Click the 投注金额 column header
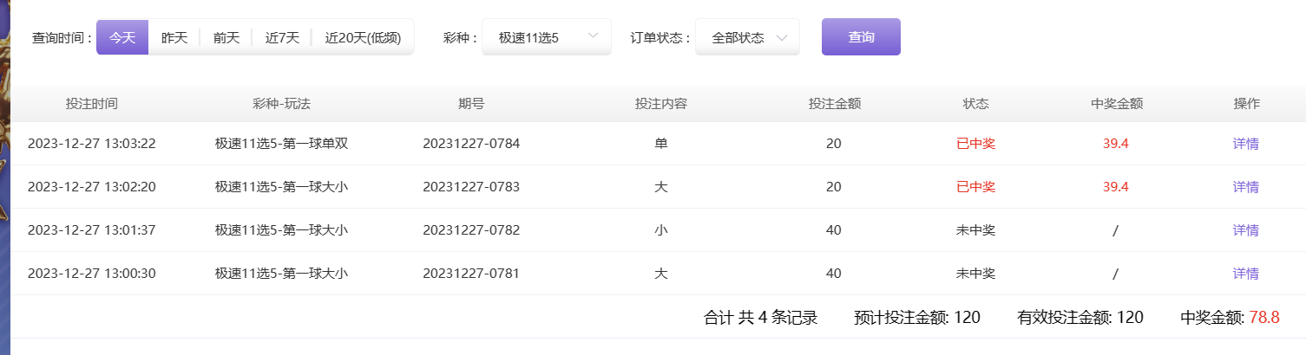The image size is (1306, 355). 834,104
